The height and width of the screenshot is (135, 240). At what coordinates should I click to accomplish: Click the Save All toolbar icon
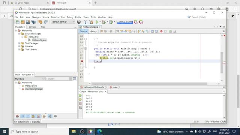coord(33,22)
